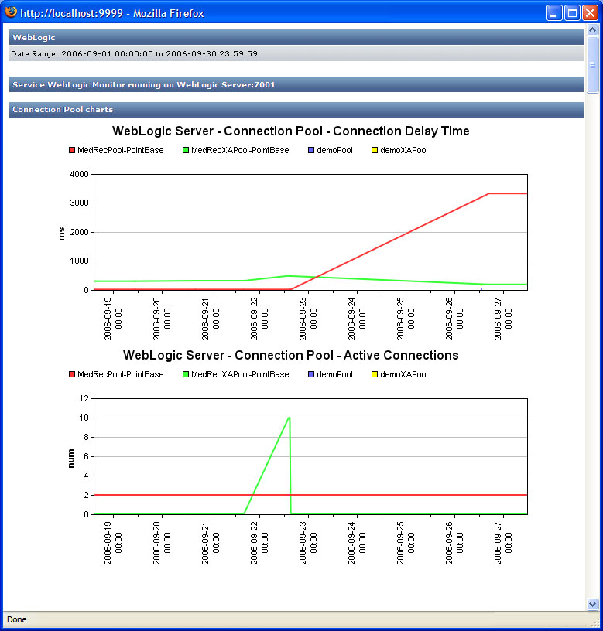
Task: Click the Firefox logo icon in title bar
Action: click(11, 12)
